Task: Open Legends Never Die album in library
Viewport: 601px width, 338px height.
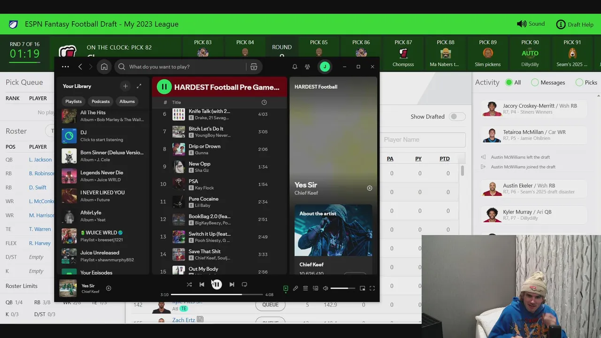Action: 103,176
